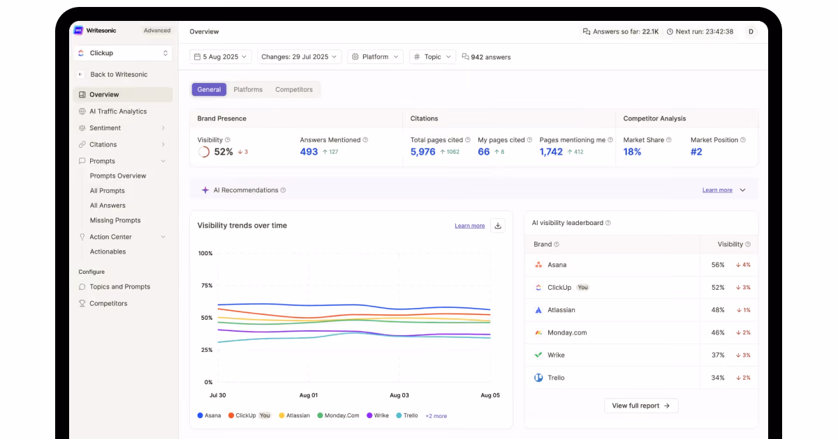Click the Writesonic logo icon
This screenshot has width=838, height=439.
point(79,31)
